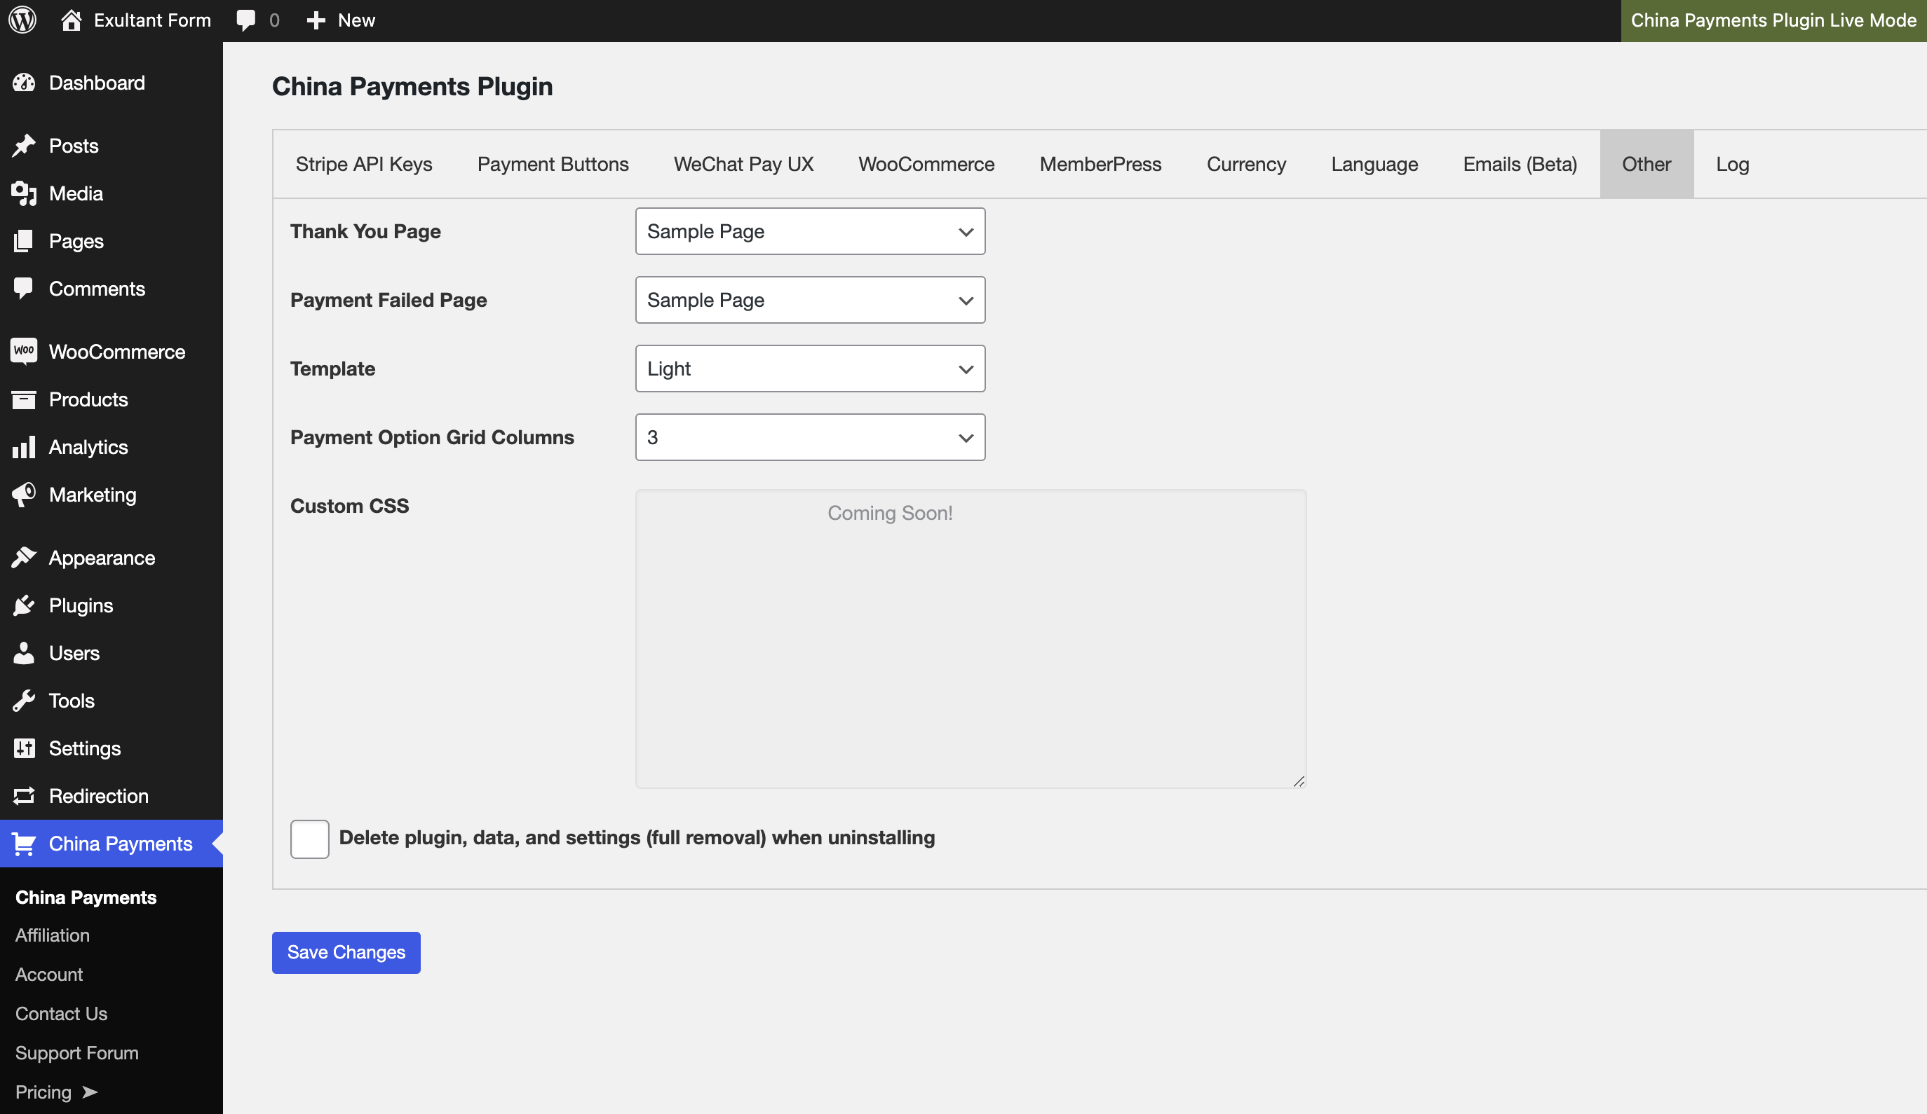Screen dimensions: 1927x1114
Task: Click the Plugins plug icon
Action: point(24,605)
